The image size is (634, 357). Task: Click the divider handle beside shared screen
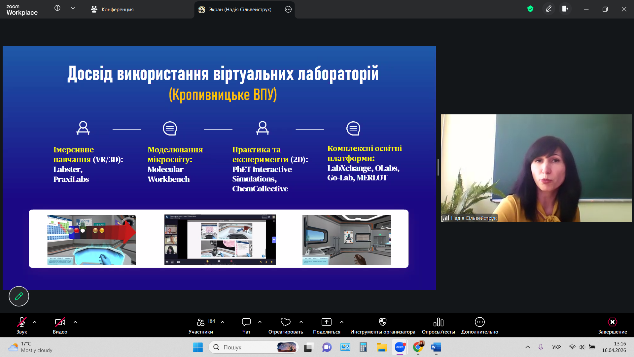[x=438, y=167]
